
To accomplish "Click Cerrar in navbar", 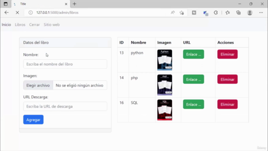I will pos(34,25).
